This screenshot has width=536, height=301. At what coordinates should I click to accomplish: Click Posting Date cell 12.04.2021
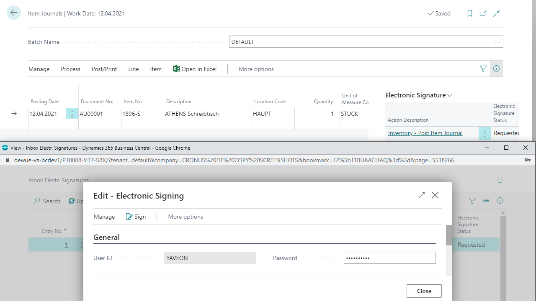(x=47, y=114)
